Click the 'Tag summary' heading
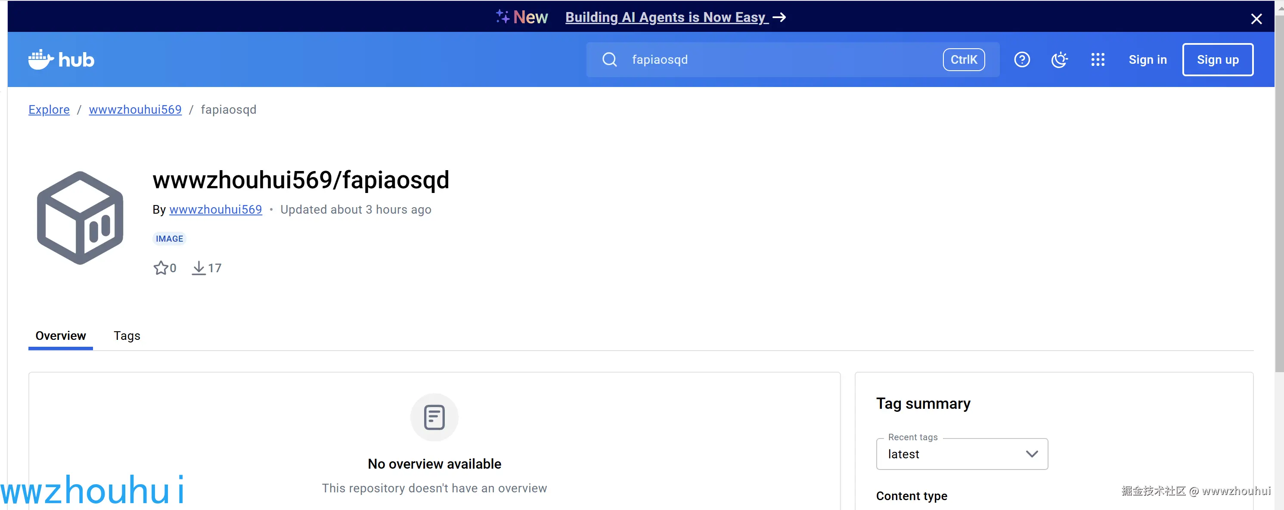The width and height of the screenshot is (1284, 510). pos(923,403)
